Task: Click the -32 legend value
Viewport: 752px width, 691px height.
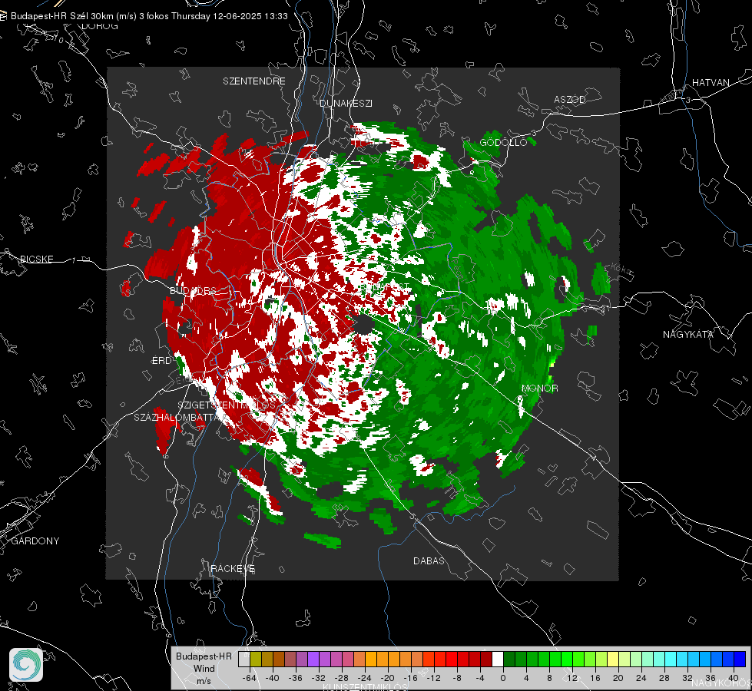Action: (x=319, y=678)
